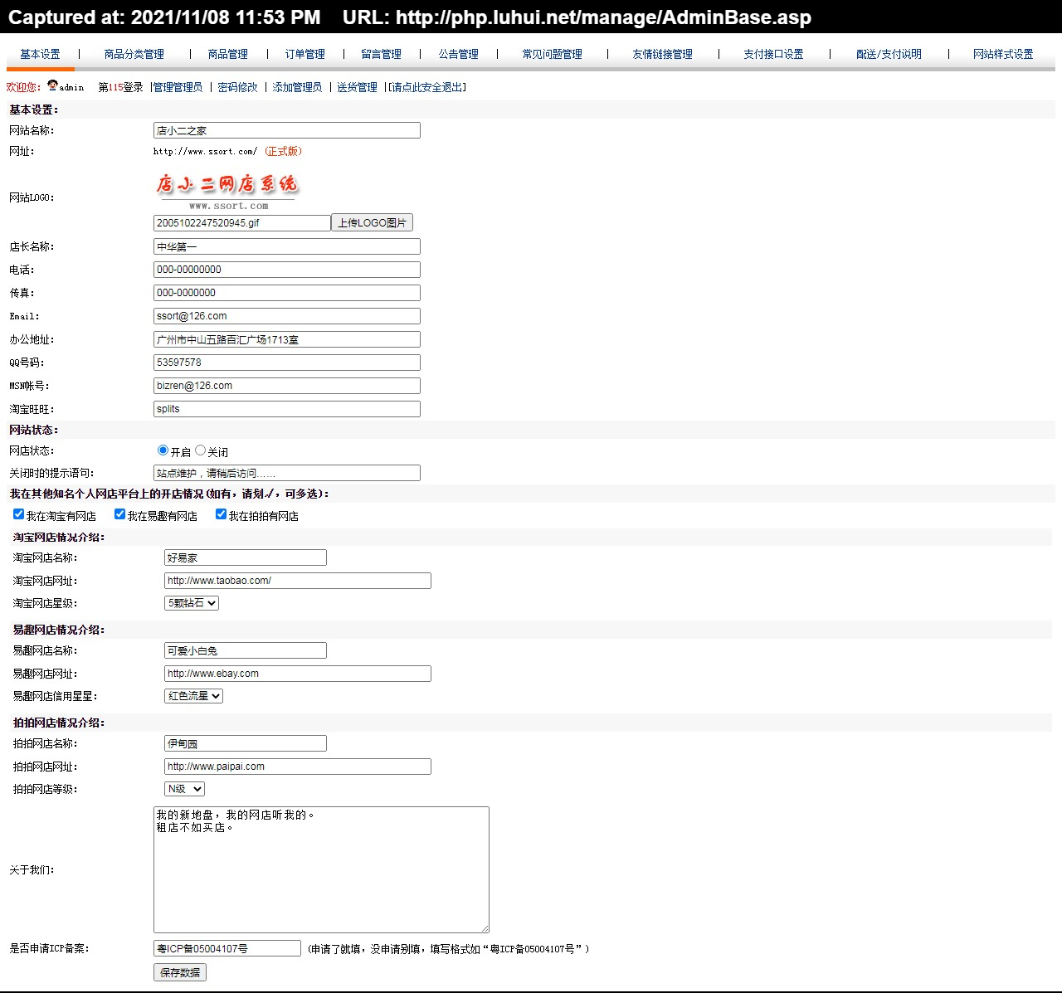Image resolution: width=1062 pixels, height=993 pixels.
Task: Click the 管理管理员 link
Action: 178,87
